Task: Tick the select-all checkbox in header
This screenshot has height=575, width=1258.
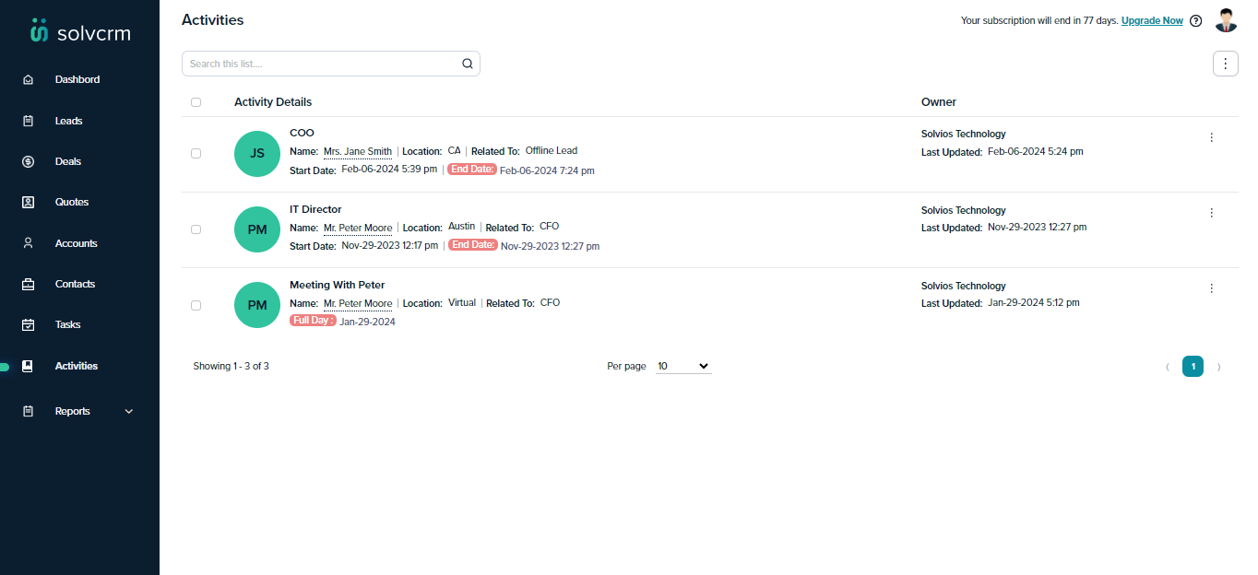Action: click(x=196, y=102)
